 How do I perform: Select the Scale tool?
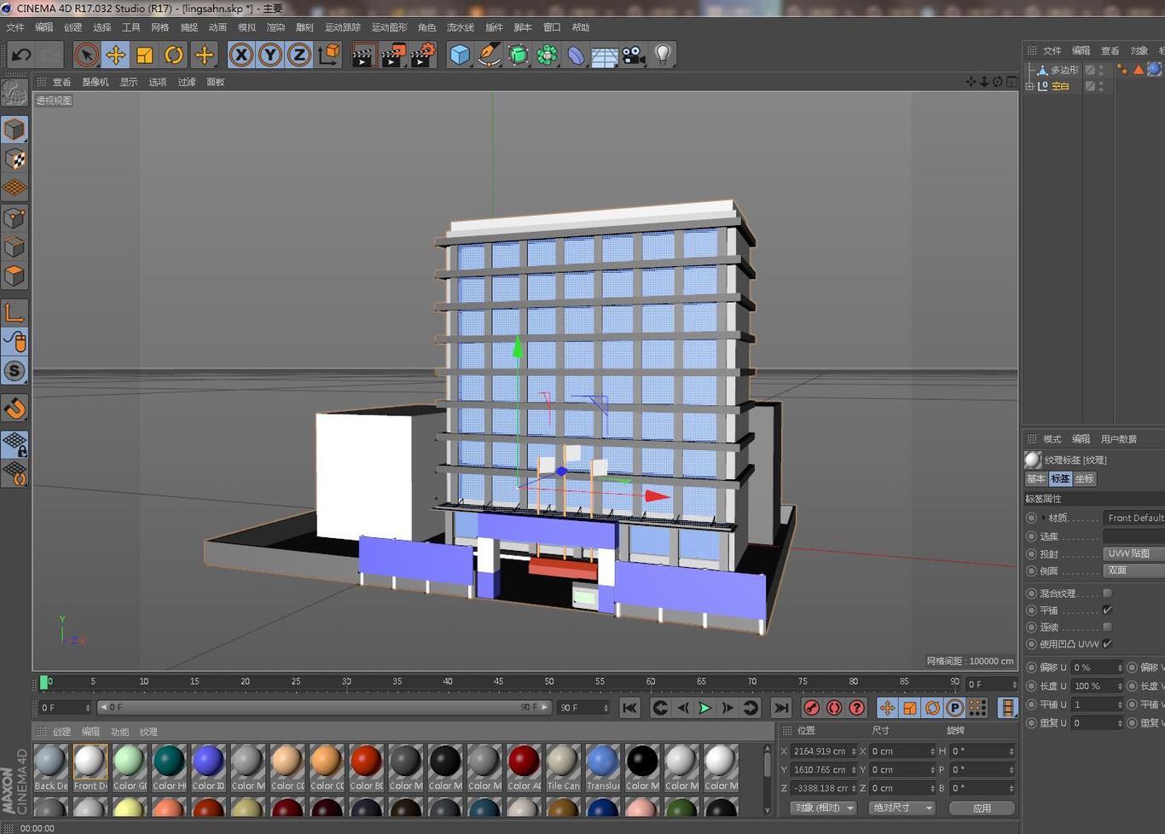click(145, 55)
